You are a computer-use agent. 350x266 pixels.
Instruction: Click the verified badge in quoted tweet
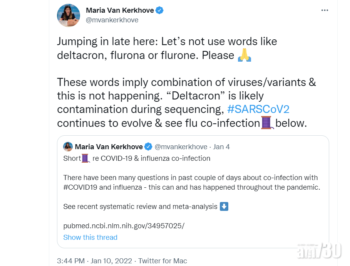149,146
